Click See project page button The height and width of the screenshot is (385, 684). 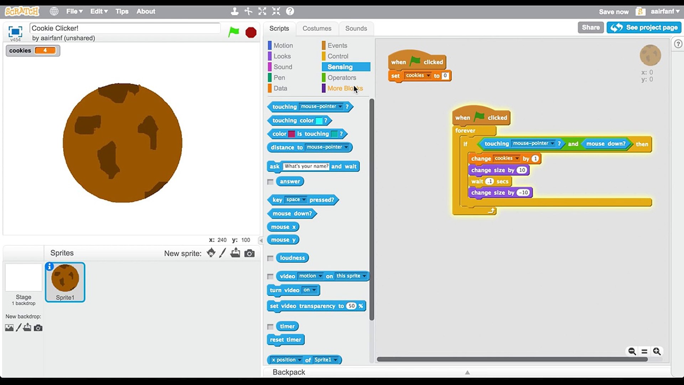644,27
